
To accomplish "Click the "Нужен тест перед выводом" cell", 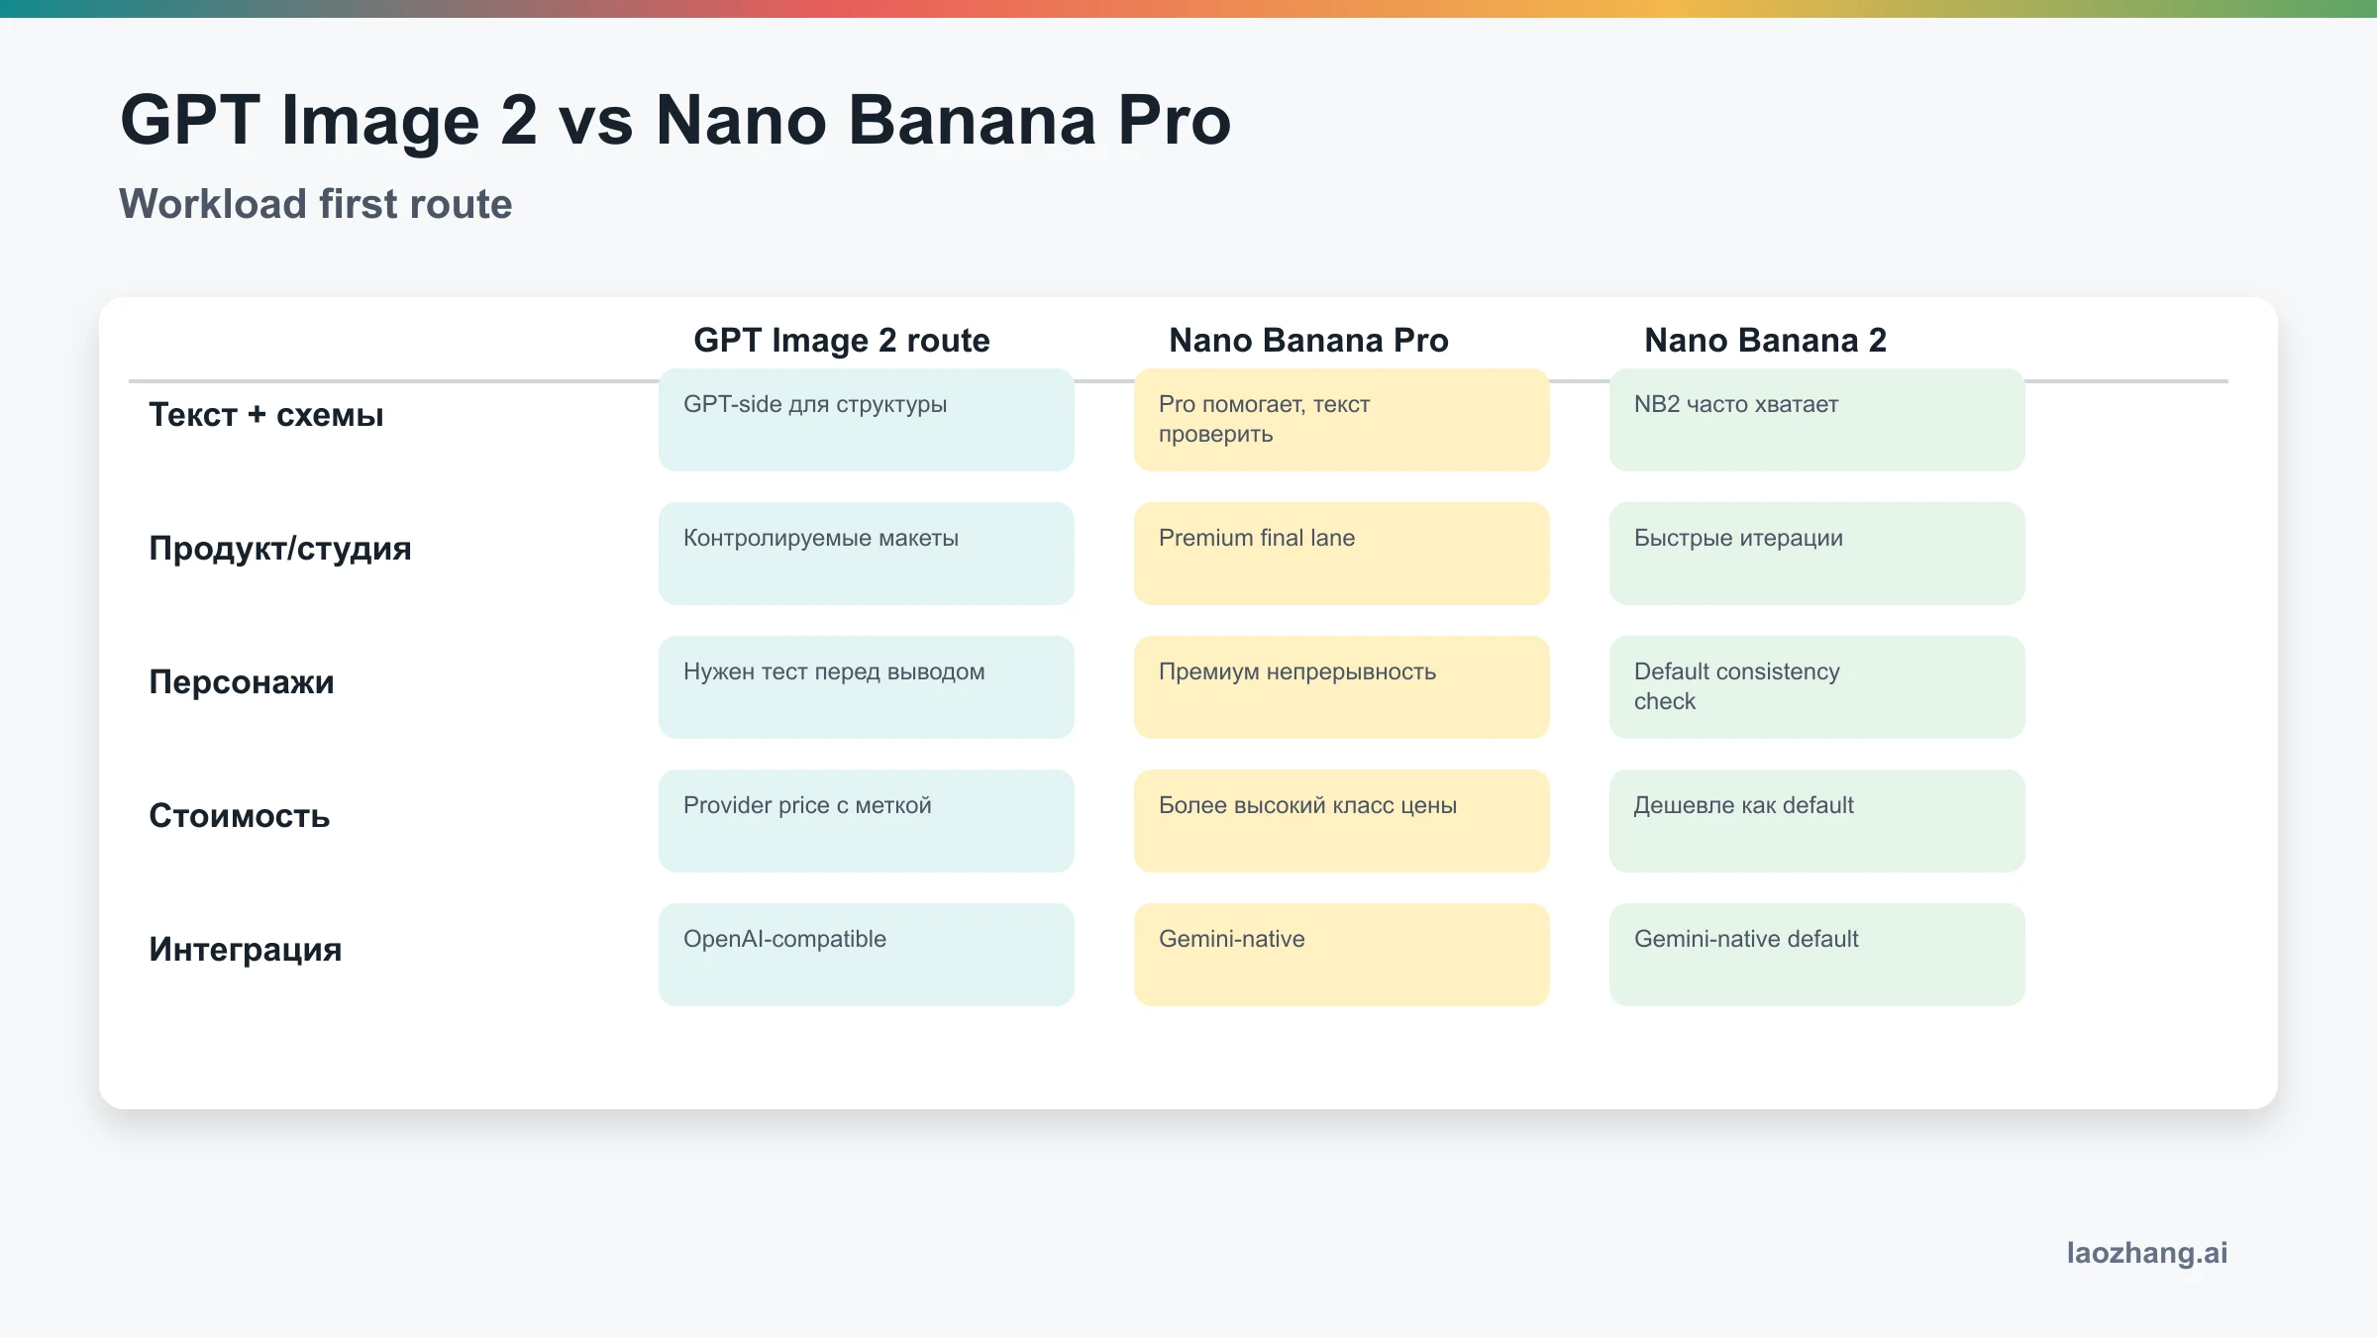I will pyautogui.click(x=866, y=687).
